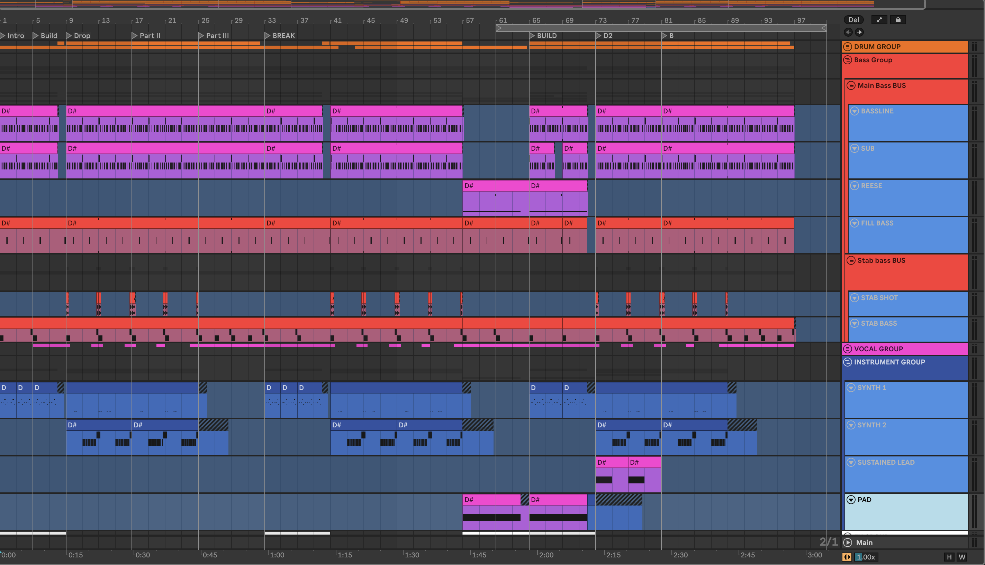Collapse the VOCAL GROUP fold icon
The height and width of the screenshot is (565, 985).
pyautogui.click(x=848, y=349)
